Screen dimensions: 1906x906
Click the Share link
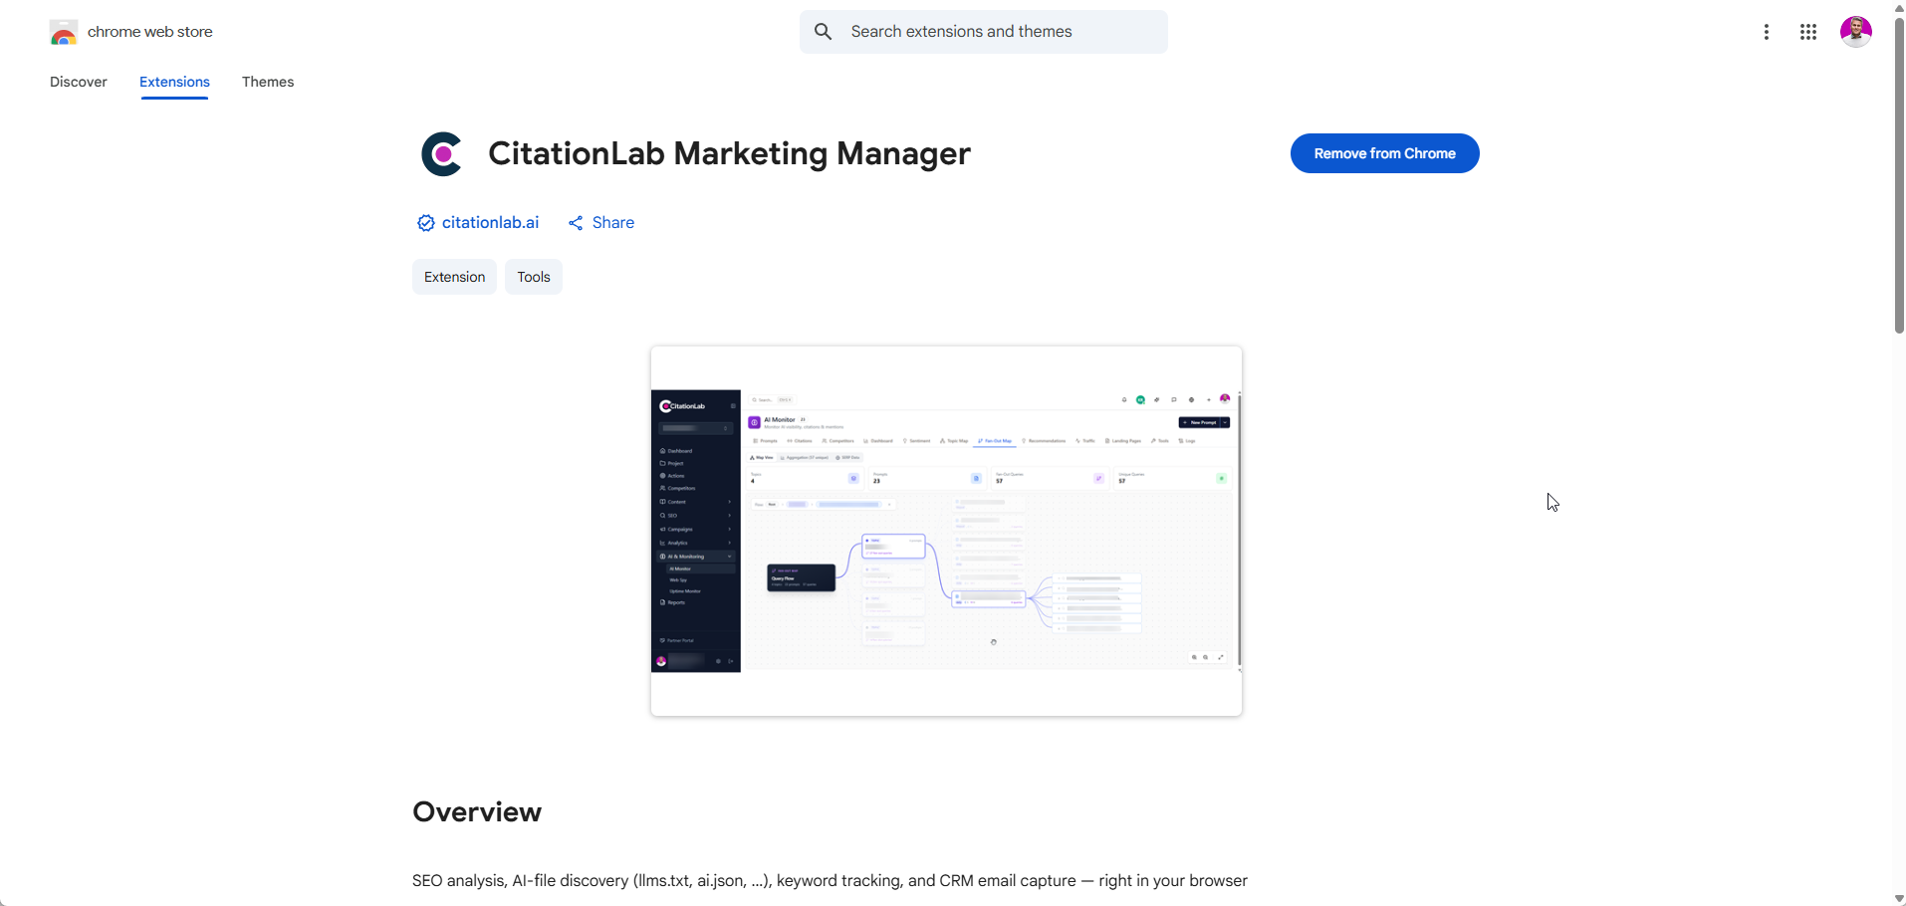(613, 223)
